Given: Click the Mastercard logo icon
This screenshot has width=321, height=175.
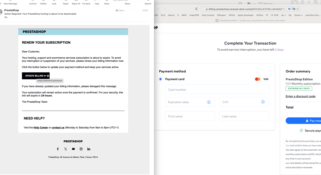Looking at the screenshot, I should click(x=258, y=79).
